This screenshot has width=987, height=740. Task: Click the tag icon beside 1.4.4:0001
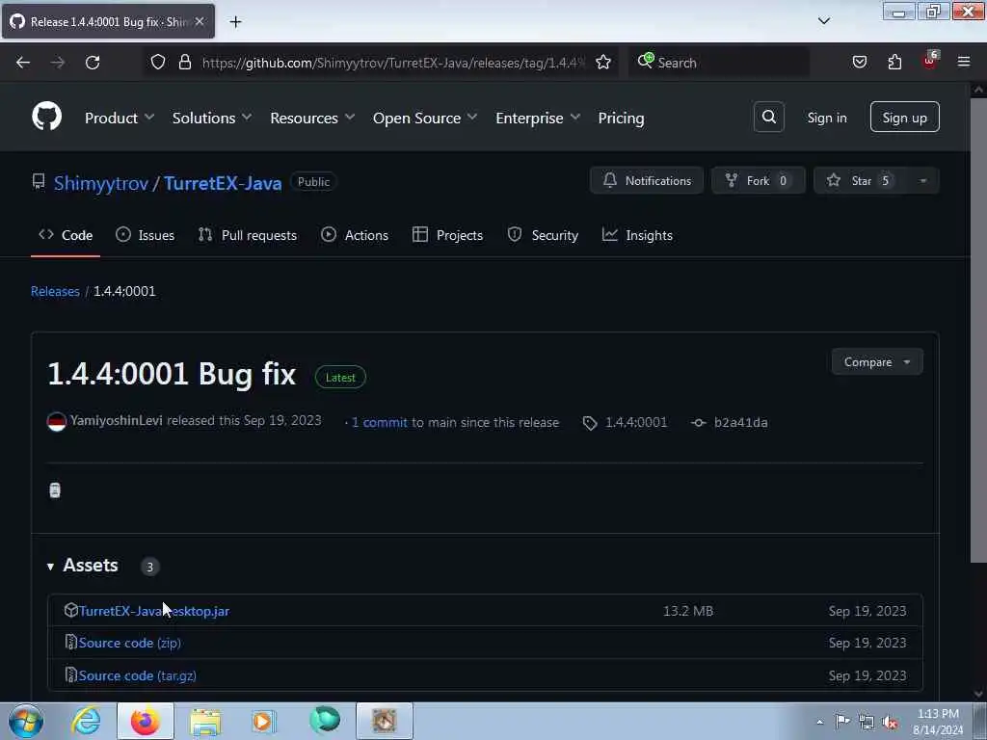pyautogui.click(x=590, y=424)
